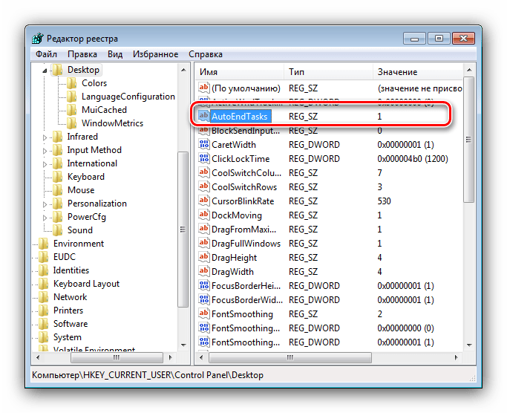Click the Desktop folder icon in tree
The width and height of the screenshot is (507, 413).
coord(58,70)
